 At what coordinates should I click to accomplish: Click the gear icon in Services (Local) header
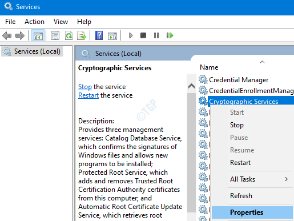[86, 54]
